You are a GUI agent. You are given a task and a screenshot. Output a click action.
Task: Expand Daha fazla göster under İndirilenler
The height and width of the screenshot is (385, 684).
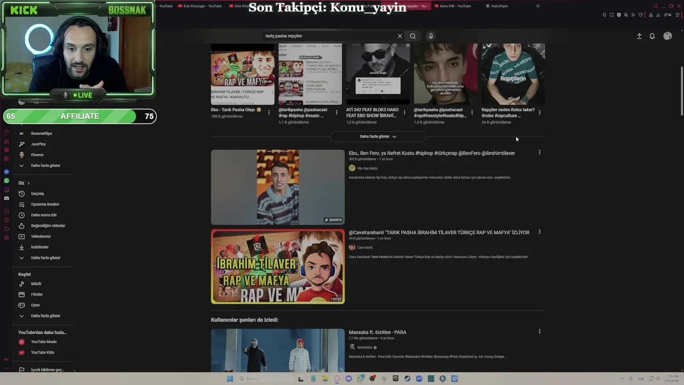tap(45, 258)
